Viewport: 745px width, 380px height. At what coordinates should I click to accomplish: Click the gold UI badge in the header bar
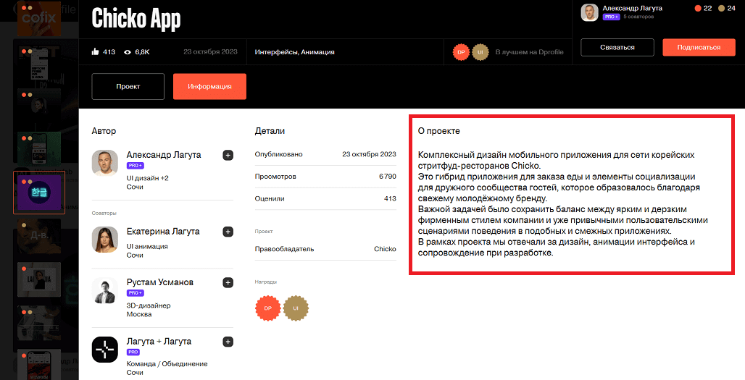480,52
